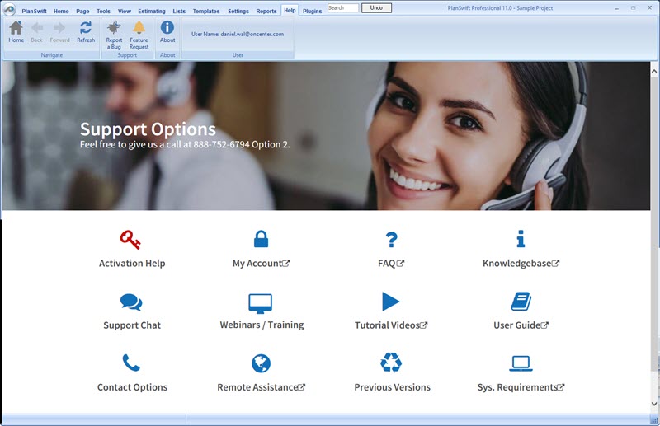
Task: Click the Previous Versions recycle icon
Action: pos(391,363)
